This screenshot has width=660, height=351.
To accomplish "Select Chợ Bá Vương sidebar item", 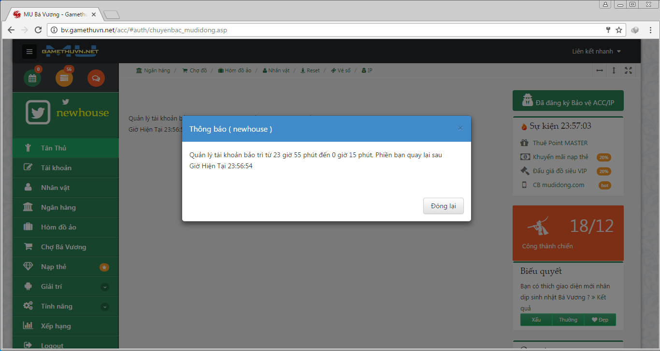I will pos(63,247).
